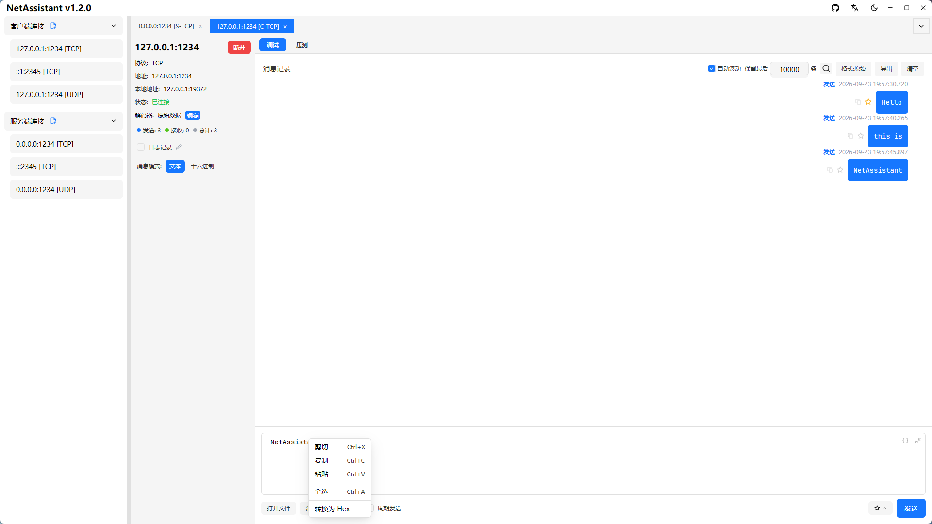Choose 复制 from the context menu
Screen dimensions: 932x524
point(340,460)
